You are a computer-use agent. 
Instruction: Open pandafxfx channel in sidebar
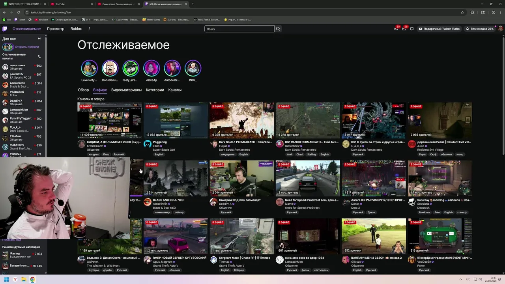[x=22, y=76]
